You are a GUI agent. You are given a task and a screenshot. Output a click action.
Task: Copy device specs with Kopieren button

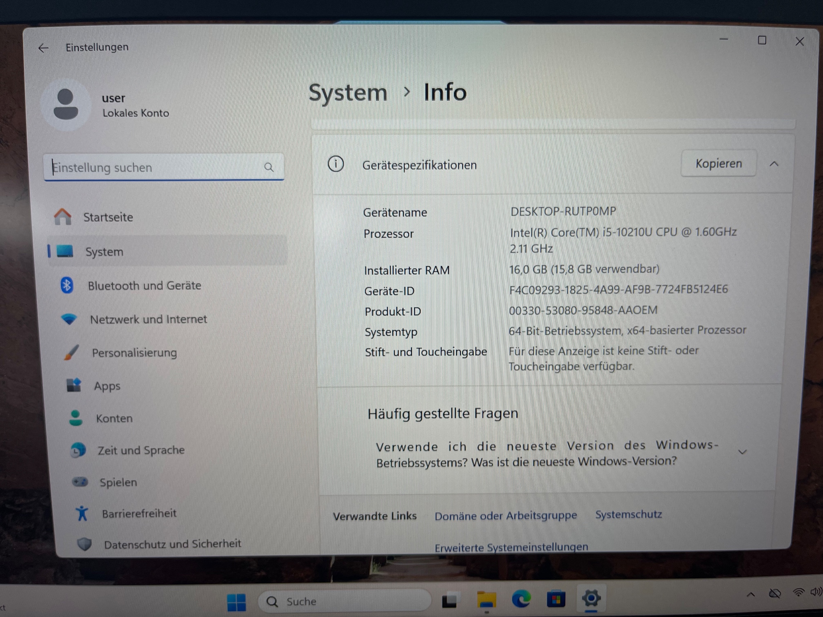[x=719, y=163]
